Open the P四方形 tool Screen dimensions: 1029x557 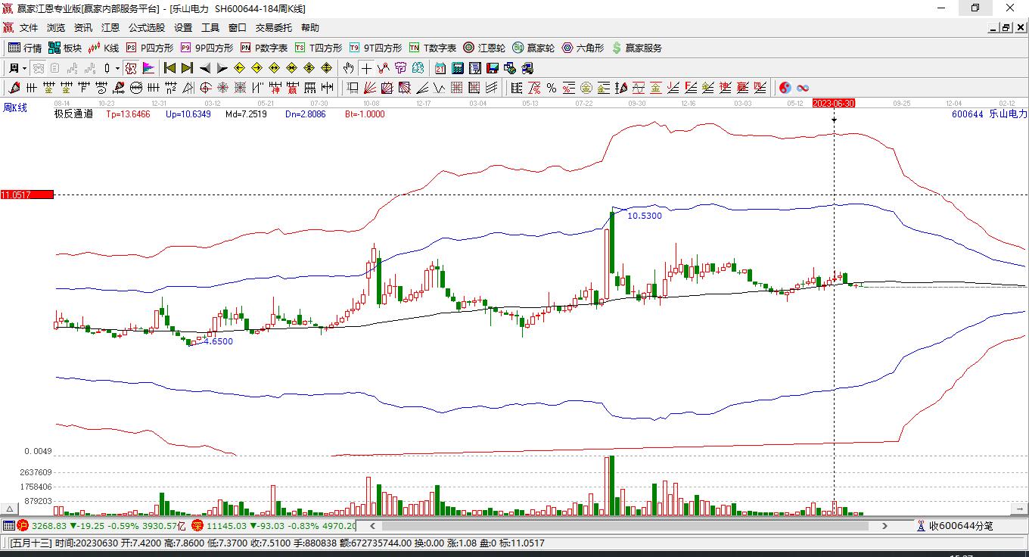click(x=149, y=48)
